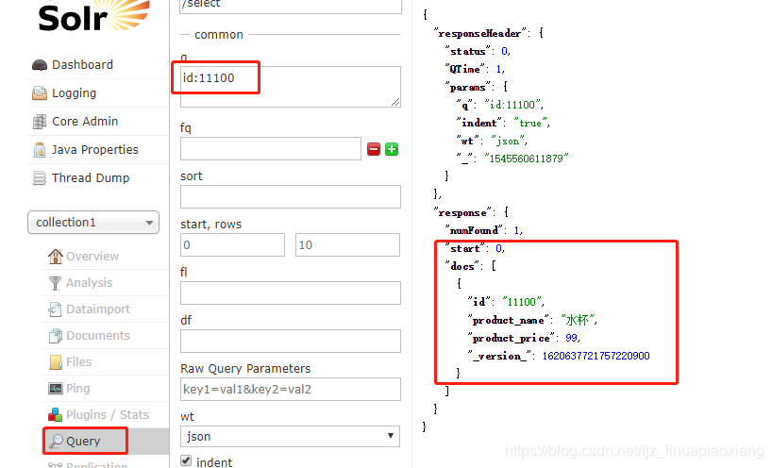772x468 pixels.
Task: Click the rows field containing 10
Action: (347, 245)
